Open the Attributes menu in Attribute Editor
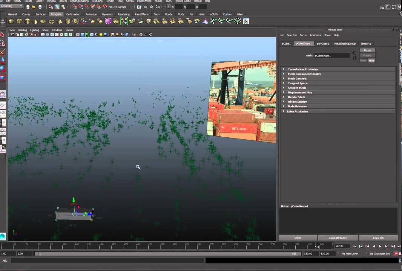The width and height of the screenshot is (402, 271). 315,35
